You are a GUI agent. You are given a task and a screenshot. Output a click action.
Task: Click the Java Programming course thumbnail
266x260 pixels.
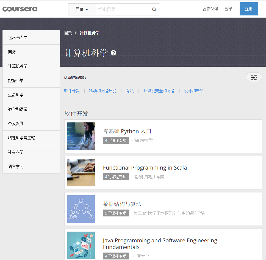81,245
